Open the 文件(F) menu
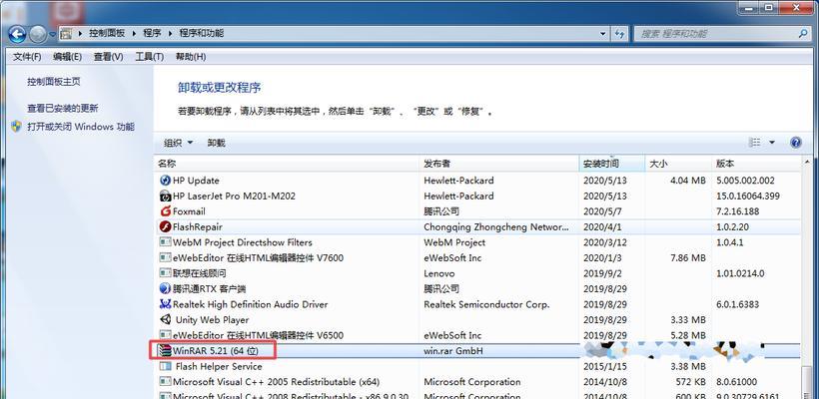The width and height of the screenshot is (819, 399). coord(27,56)
